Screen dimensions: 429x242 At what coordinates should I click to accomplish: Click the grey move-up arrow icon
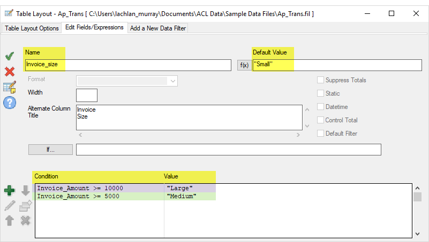pyautogui.click(x=10, y=220)
